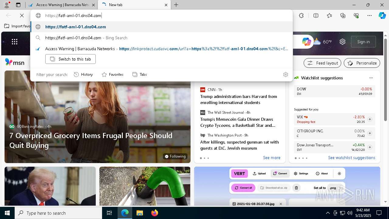The image size is (389, 219).
Task: Stop loading the page
Action: pyautogui.click(x=22, y=16)
